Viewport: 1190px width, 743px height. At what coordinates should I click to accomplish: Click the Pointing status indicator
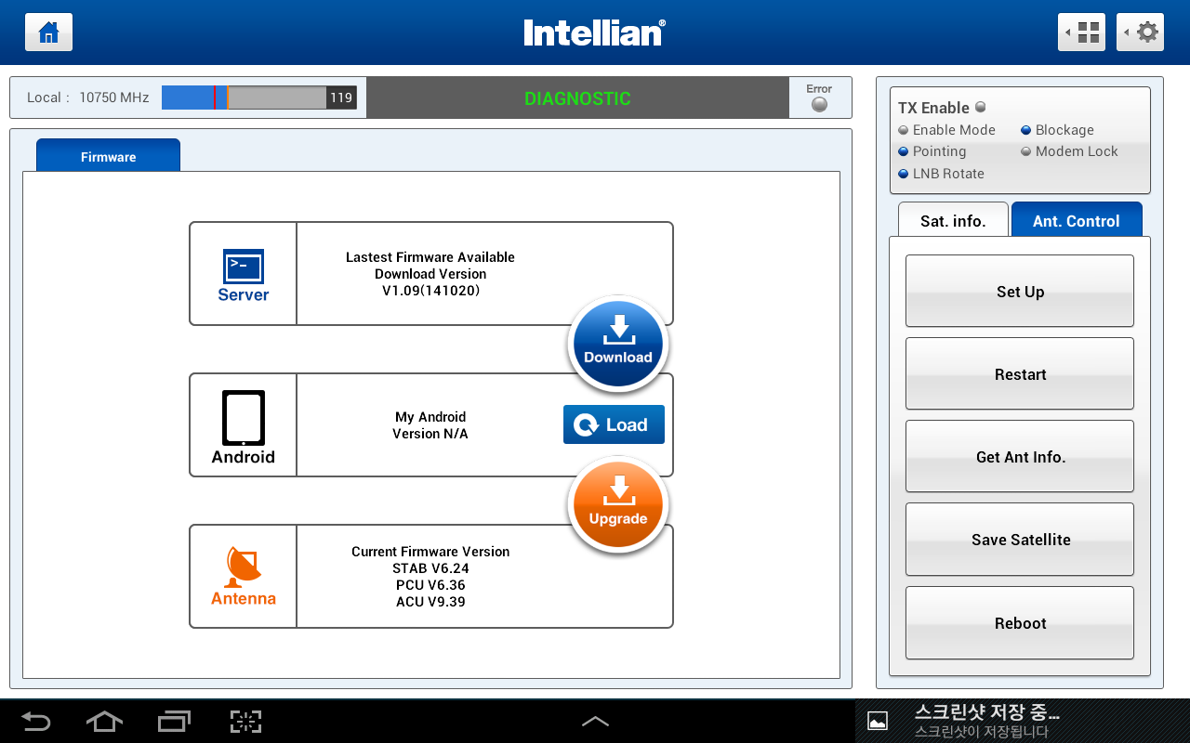click(x=903, y=152)
